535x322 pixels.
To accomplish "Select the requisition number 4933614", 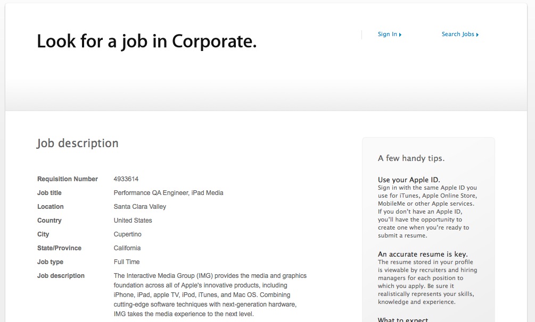I will click(x=126, y=179).
